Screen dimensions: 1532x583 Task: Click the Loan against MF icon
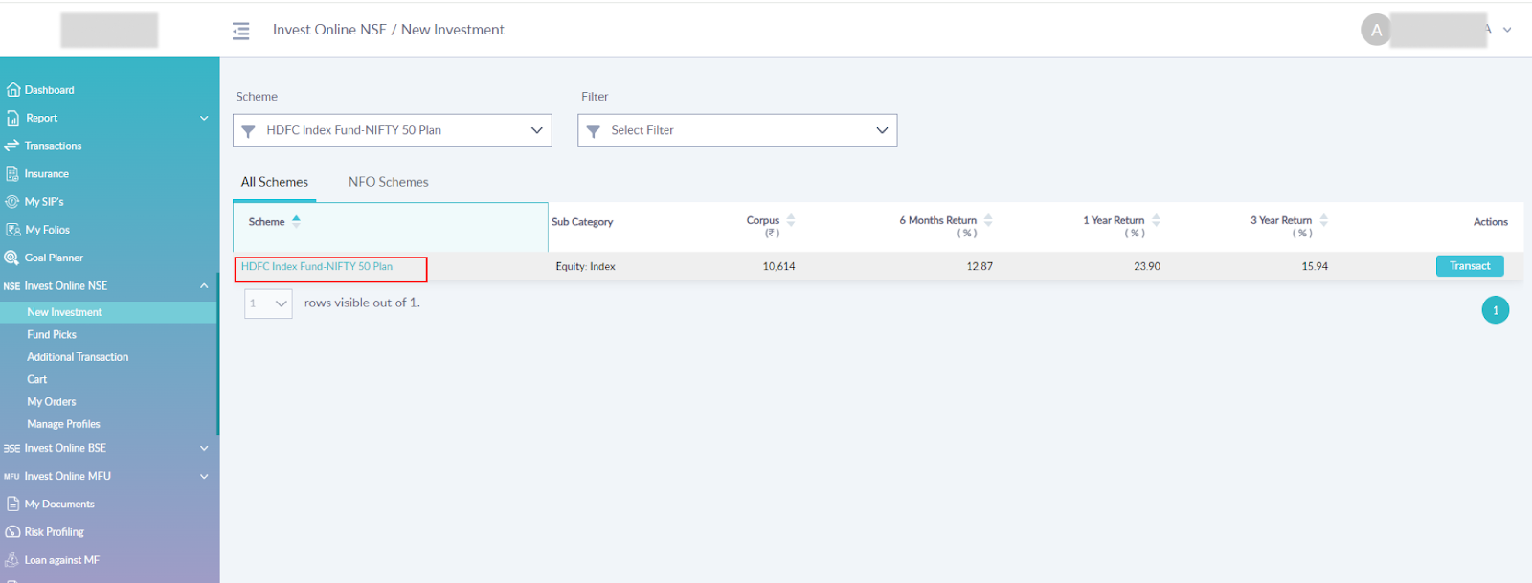tap(12, 560)
